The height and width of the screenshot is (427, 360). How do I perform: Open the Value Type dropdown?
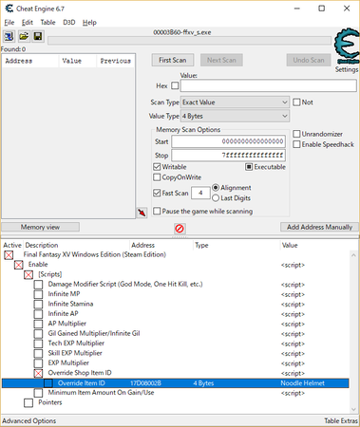point(235,116)
